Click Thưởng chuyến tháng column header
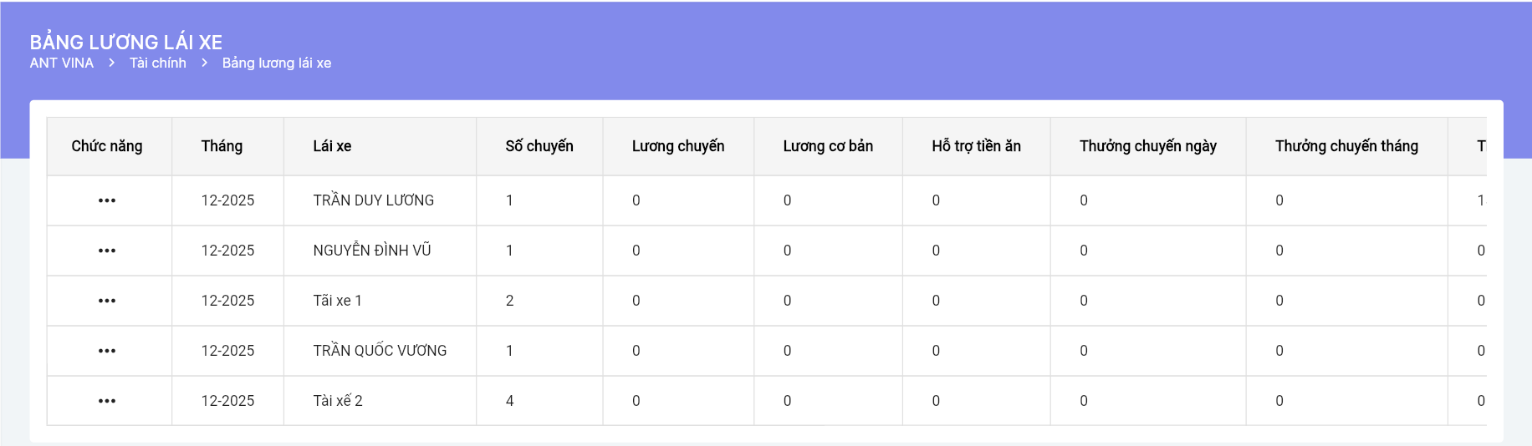Screen dimensions: 1532x446 coord(1346,146)
